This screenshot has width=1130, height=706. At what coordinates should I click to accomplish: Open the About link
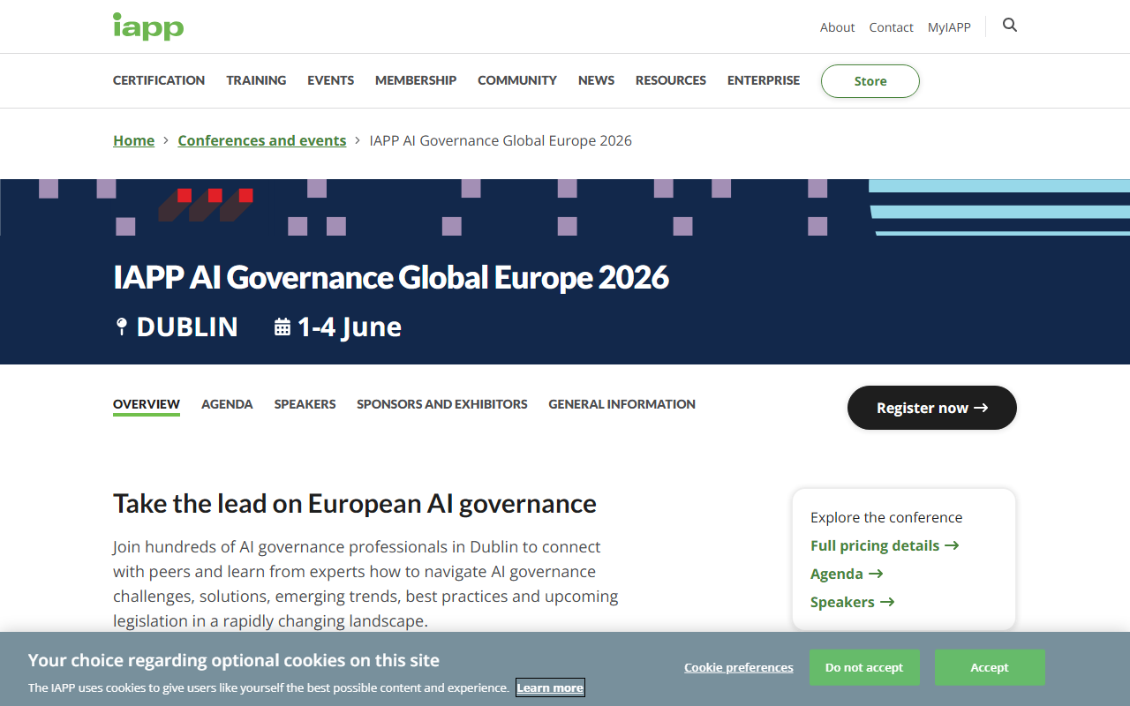coord(837,27)
